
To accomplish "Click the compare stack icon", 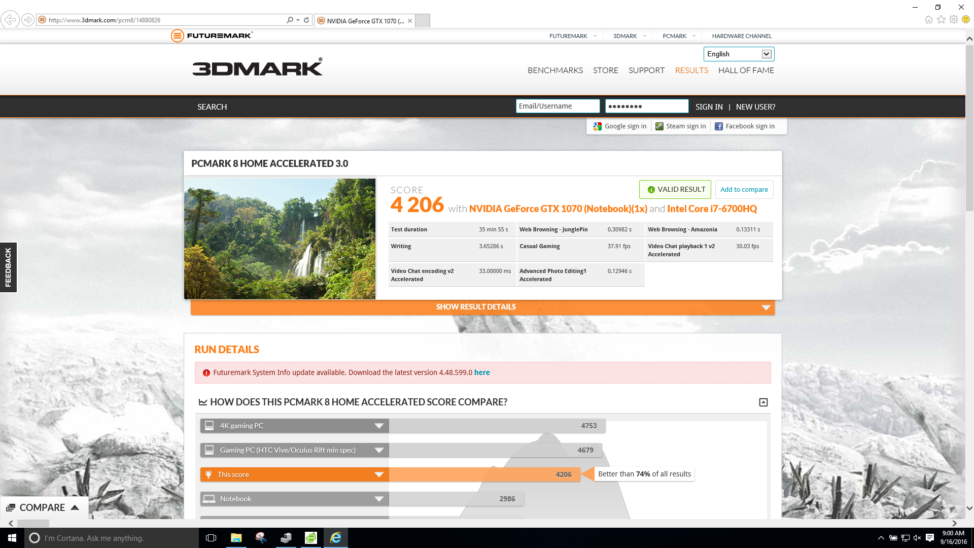I will click(11, 507).
